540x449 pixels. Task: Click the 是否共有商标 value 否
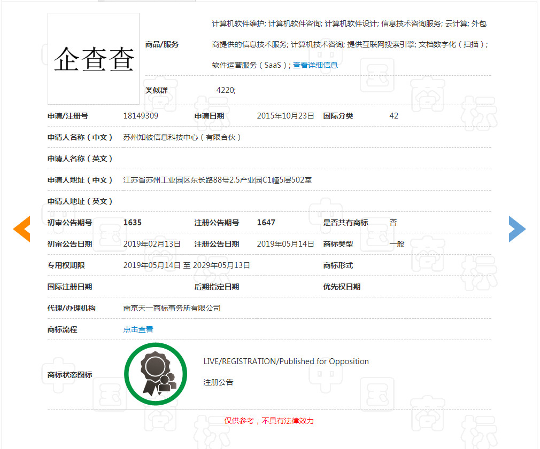click(393, 223)
